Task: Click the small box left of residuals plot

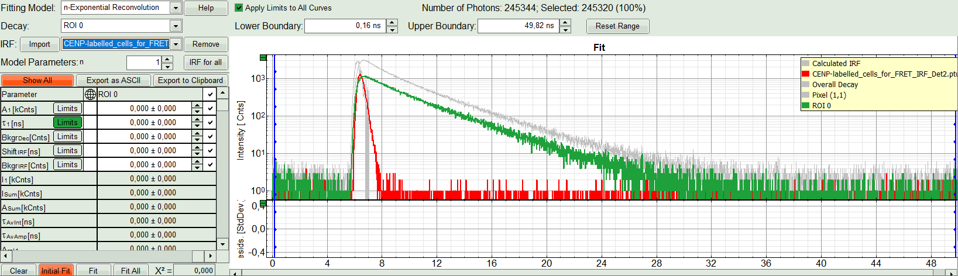Action: [x=263, y=203]
